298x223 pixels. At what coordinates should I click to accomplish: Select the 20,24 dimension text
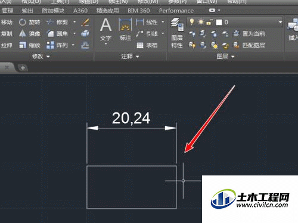tap(131, 118)
